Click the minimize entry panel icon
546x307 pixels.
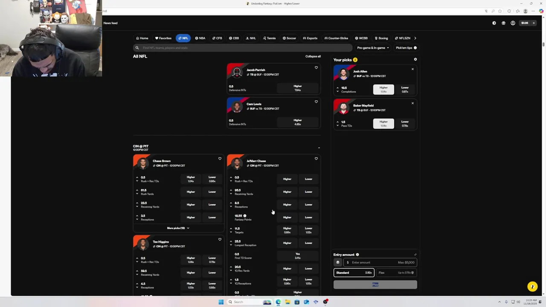[415, 255]
